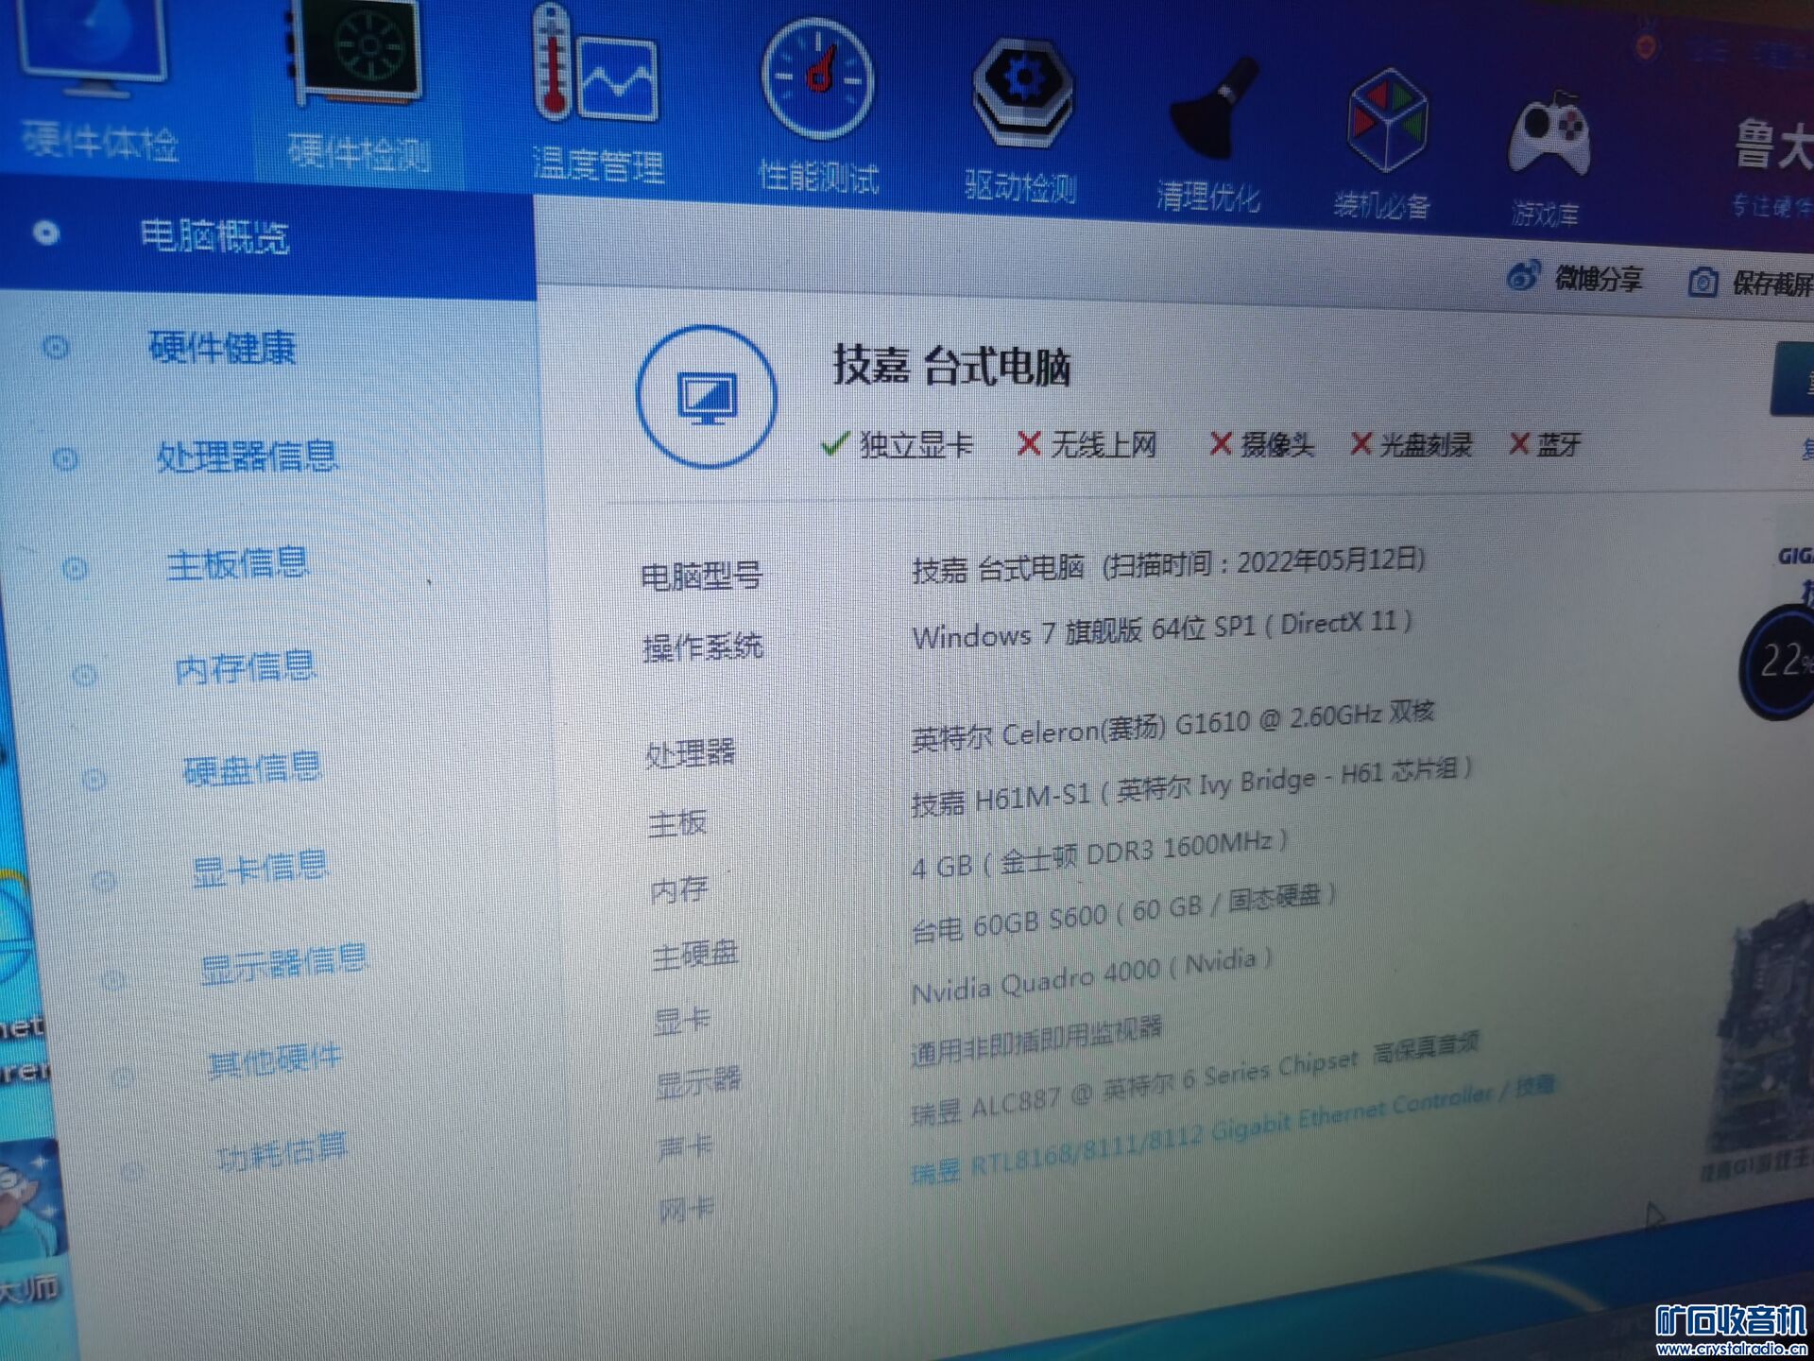Click the 无线上网 red X status
This screenshot has height=1361, width=1814.
1087,444
